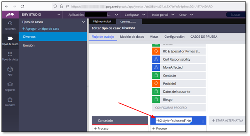The height and width of the screenshot is (136, 250).
Task: Open the Recientes history icon
Action: (10, 23)
